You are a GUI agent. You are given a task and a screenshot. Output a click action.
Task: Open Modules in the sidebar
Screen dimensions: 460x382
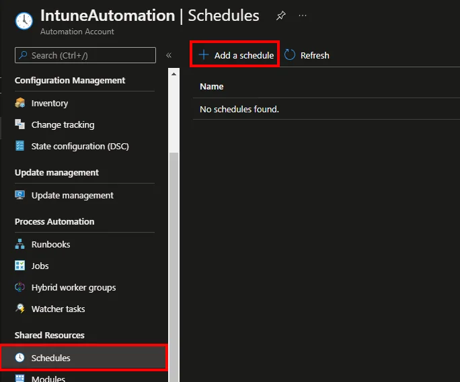click(48, 379)
